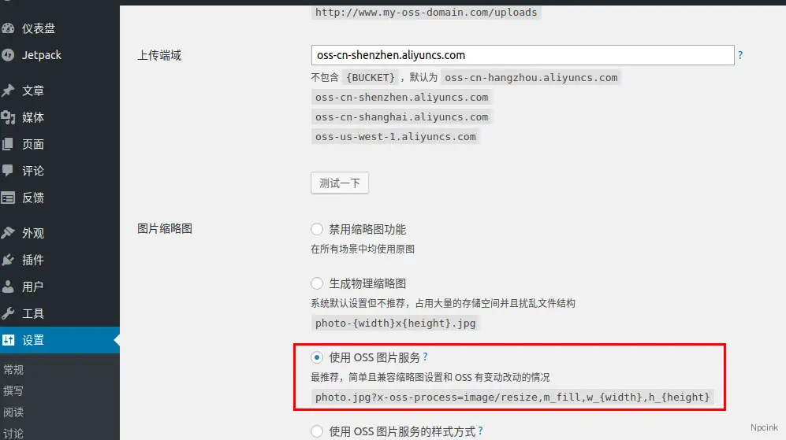Viewport: 786px width, 440px height.
Task: Select the pushpin icon for 文章
Action: coord(8,91)
